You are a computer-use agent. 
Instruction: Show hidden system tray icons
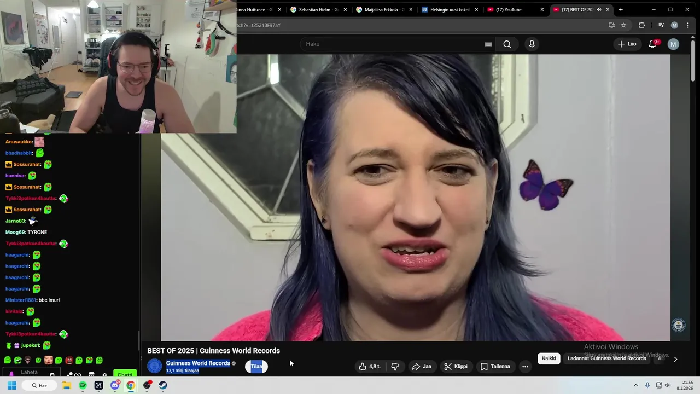[635, 385]
